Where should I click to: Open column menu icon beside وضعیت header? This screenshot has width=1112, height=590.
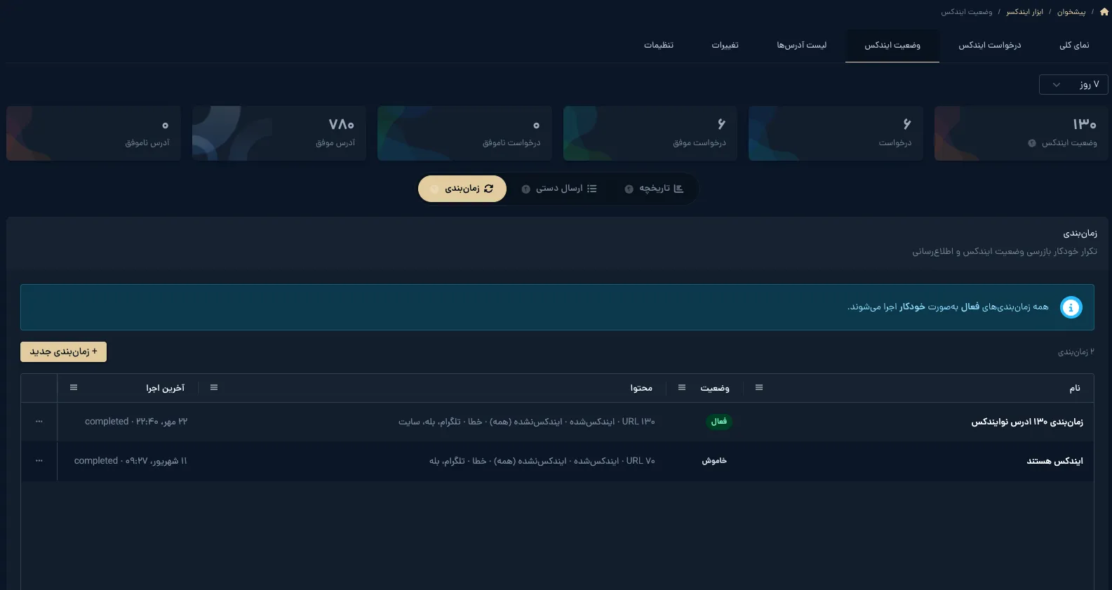tap(682, 387)
